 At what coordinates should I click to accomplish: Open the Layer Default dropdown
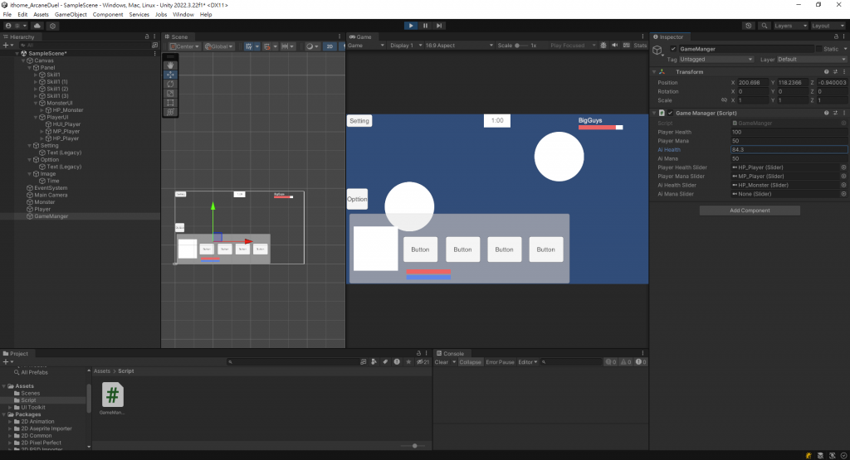[812, 60]
